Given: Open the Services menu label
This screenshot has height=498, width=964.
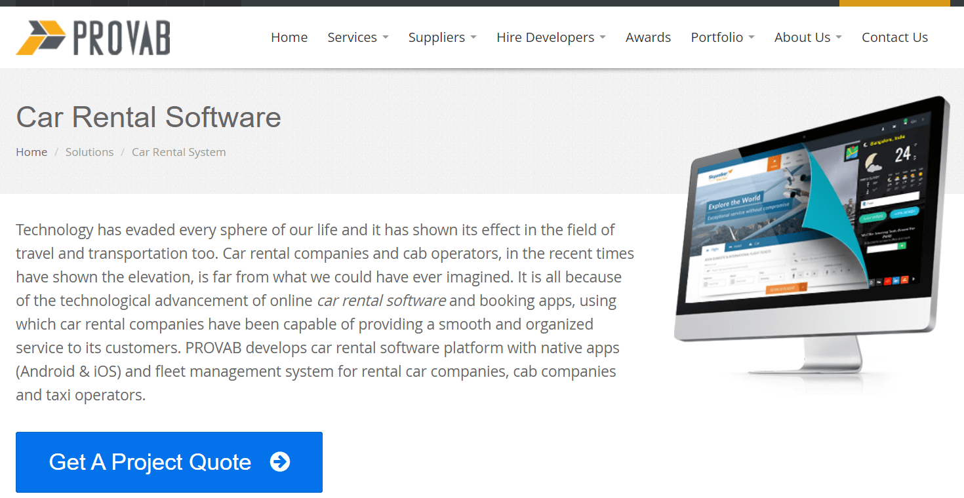Looking at the screenshot, I should (x=352, y=37).
